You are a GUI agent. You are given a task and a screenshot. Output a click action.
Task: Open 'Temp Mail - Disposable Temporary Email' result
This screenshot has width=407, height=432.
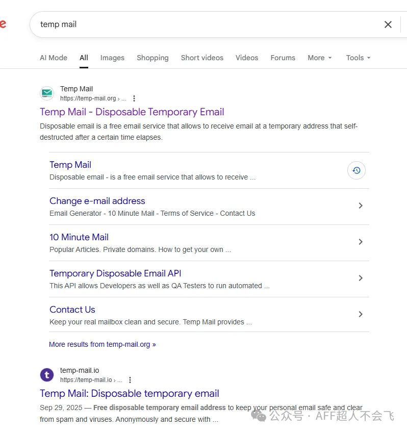(132, 112)
